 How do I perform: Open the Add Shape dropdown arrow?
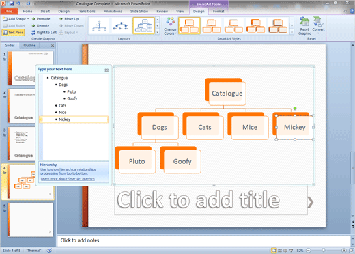[28, 19]
